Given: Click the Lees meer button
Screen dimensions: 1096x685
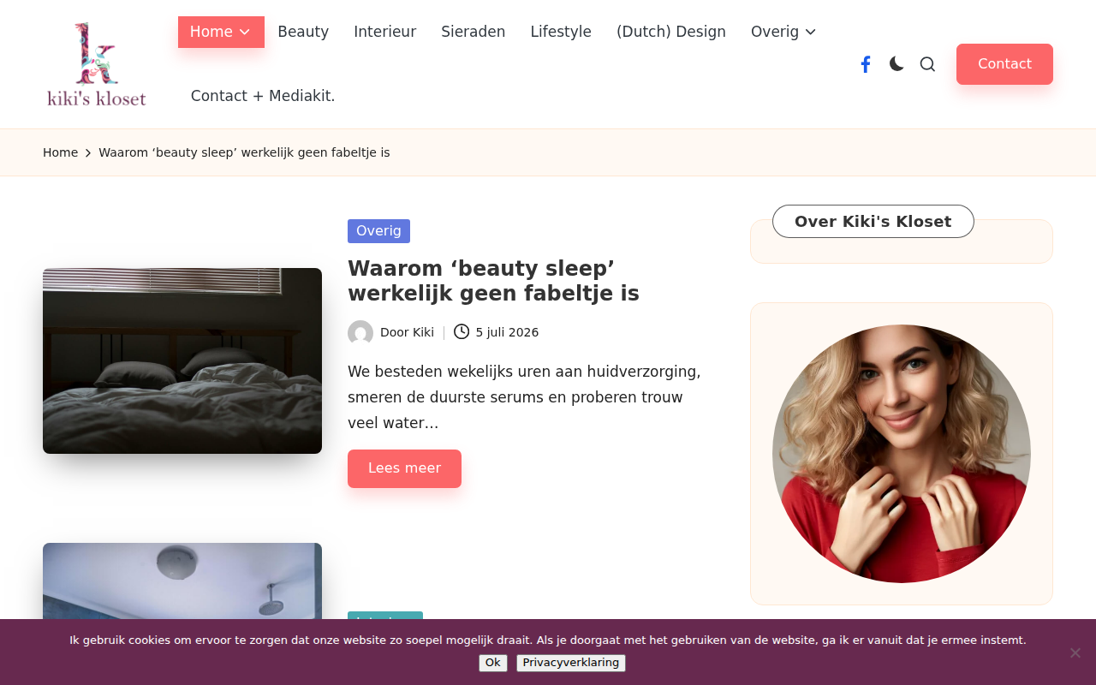Looking at the screenshot, I should pyautogui.click(x=404, y=468).
